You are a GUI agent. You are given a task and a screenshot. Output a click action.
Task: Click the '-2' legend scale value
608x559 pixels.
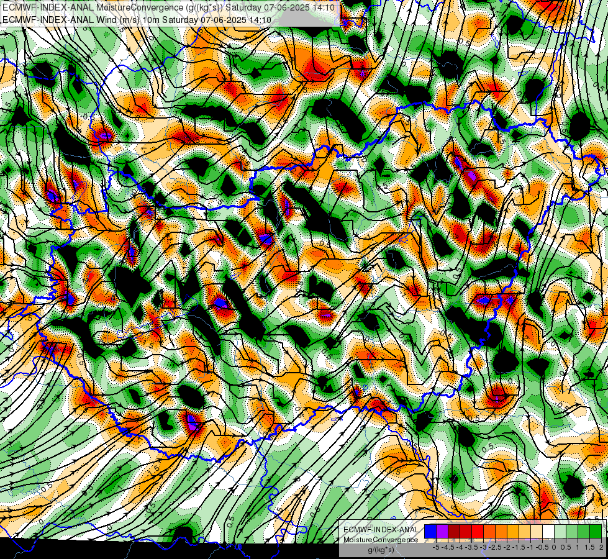click(507, 547)
